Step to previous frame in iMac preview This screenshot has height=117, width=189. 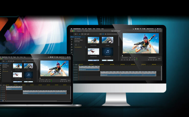tap(127, 60)
